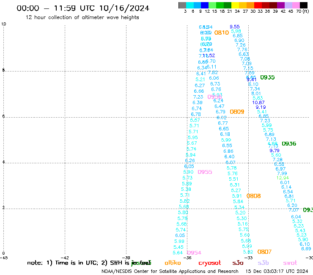313x275 pixels.
Task: Select the 5.38 value on left track
Action: point(186,189)
